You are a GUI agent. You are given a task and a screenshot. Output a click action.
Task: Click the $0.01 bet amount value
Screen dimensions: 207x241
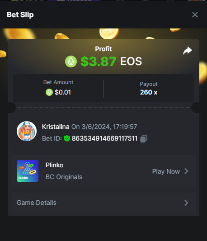point(63,92)
